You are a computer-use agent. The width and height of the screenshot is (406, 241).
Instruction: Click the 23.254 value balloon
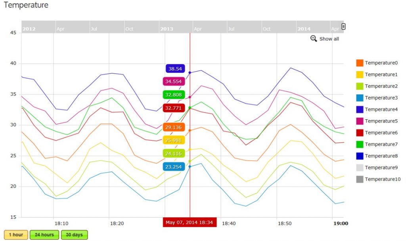(174, 167)
